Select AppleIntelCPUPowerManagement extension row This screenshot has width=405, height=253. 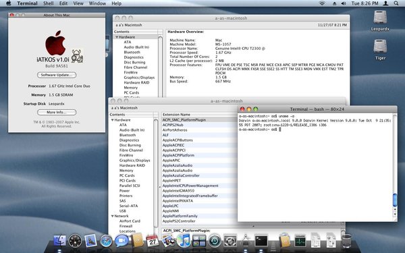[x=199, y=186]
